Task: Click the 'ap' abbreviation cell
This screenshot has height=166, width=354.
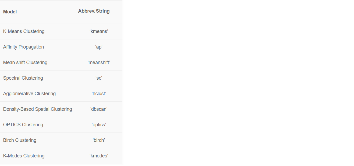Action: pos(99,47)
